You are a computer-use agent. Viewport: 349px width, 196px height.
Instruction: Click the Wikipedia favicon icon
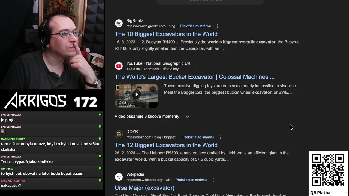point(119,177)
